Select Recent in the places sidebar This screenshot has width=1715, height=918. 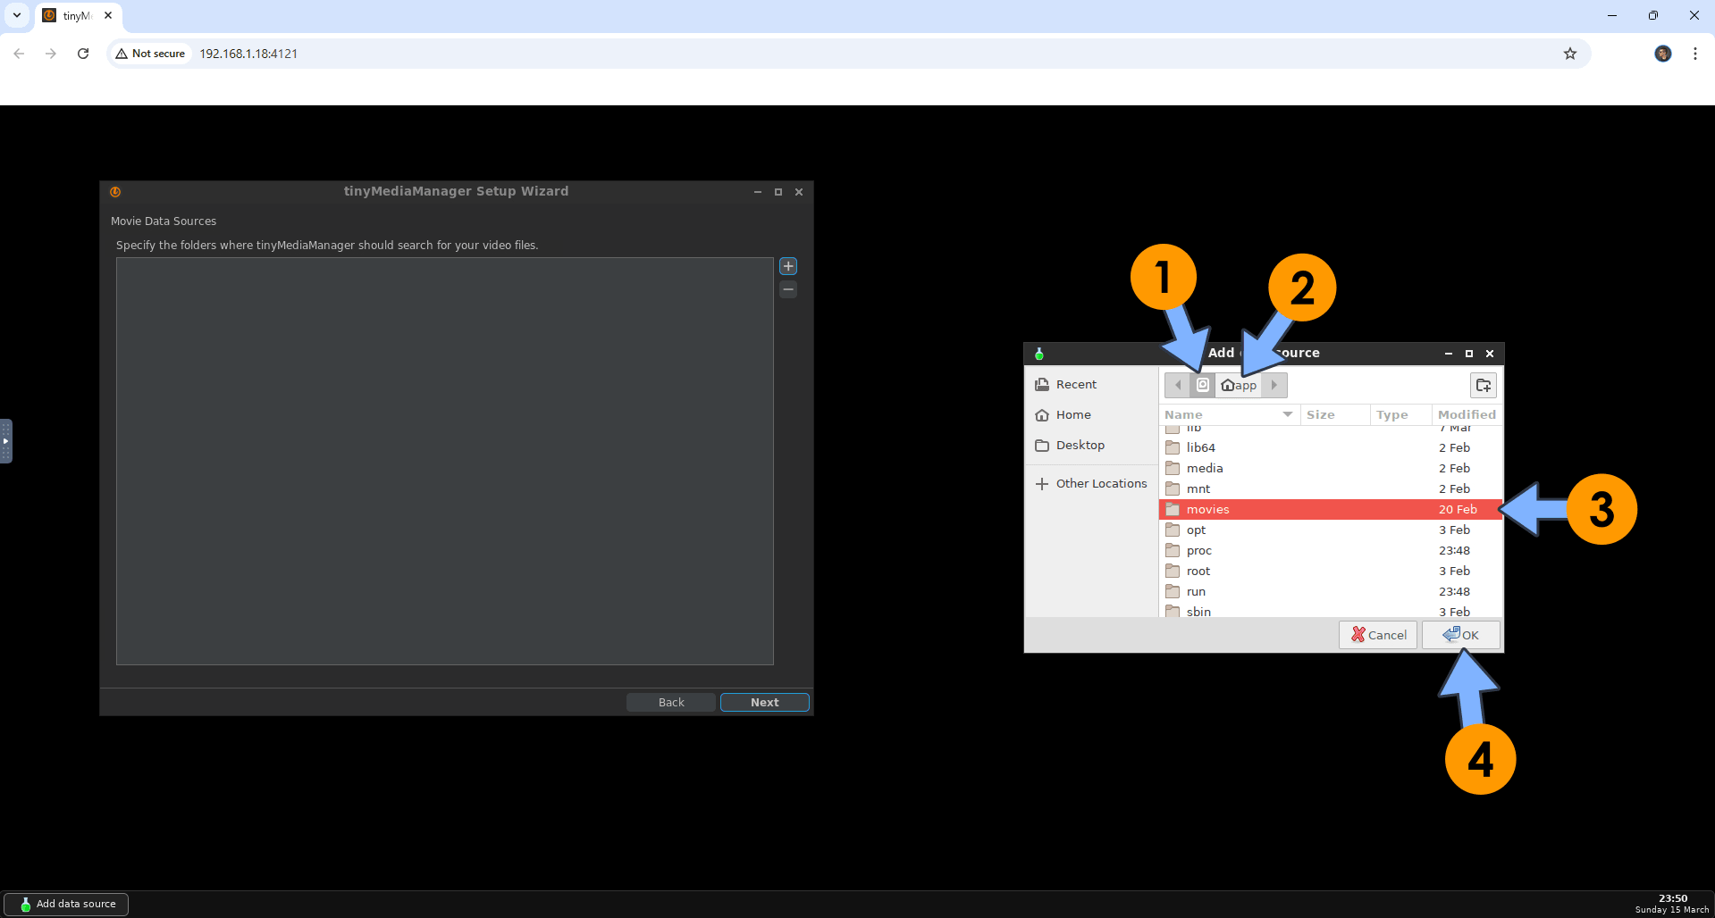(1075, 384)
